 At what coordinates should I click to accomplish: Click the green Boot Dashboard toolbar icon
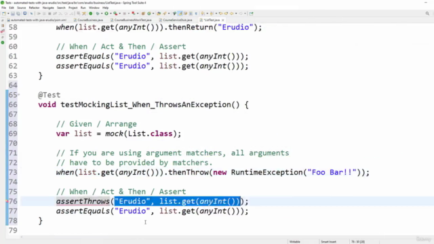(x=90, y=14)
